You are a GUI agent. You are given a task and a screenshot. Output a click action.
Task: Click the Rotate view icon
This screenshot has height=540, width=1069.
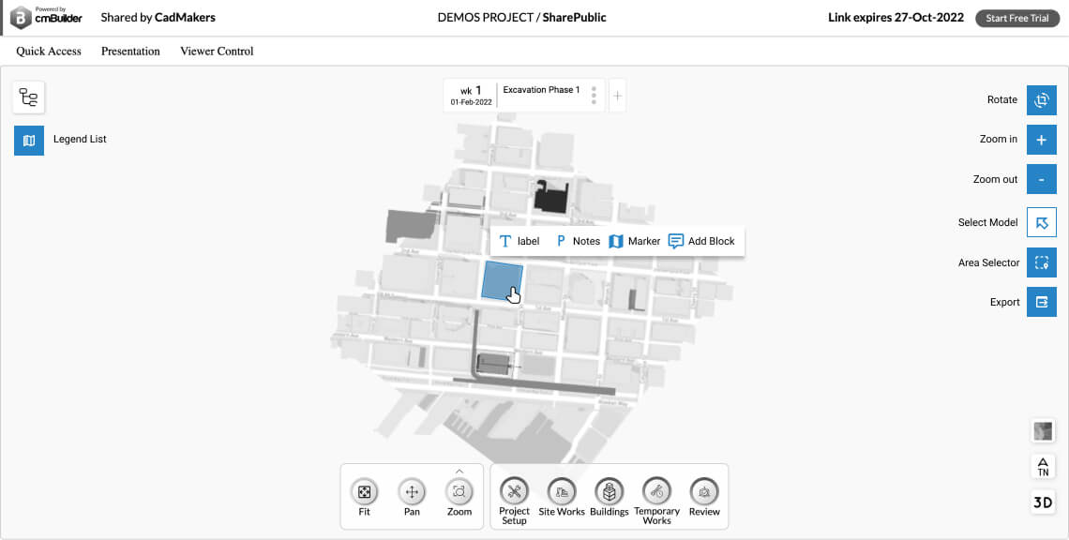click(1041, 99)
